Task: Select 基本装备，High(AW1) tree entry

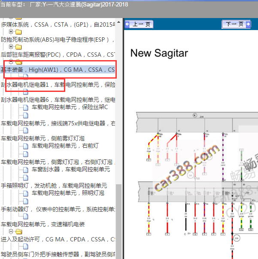Action: pyautogui.click(x=58, y=70)
